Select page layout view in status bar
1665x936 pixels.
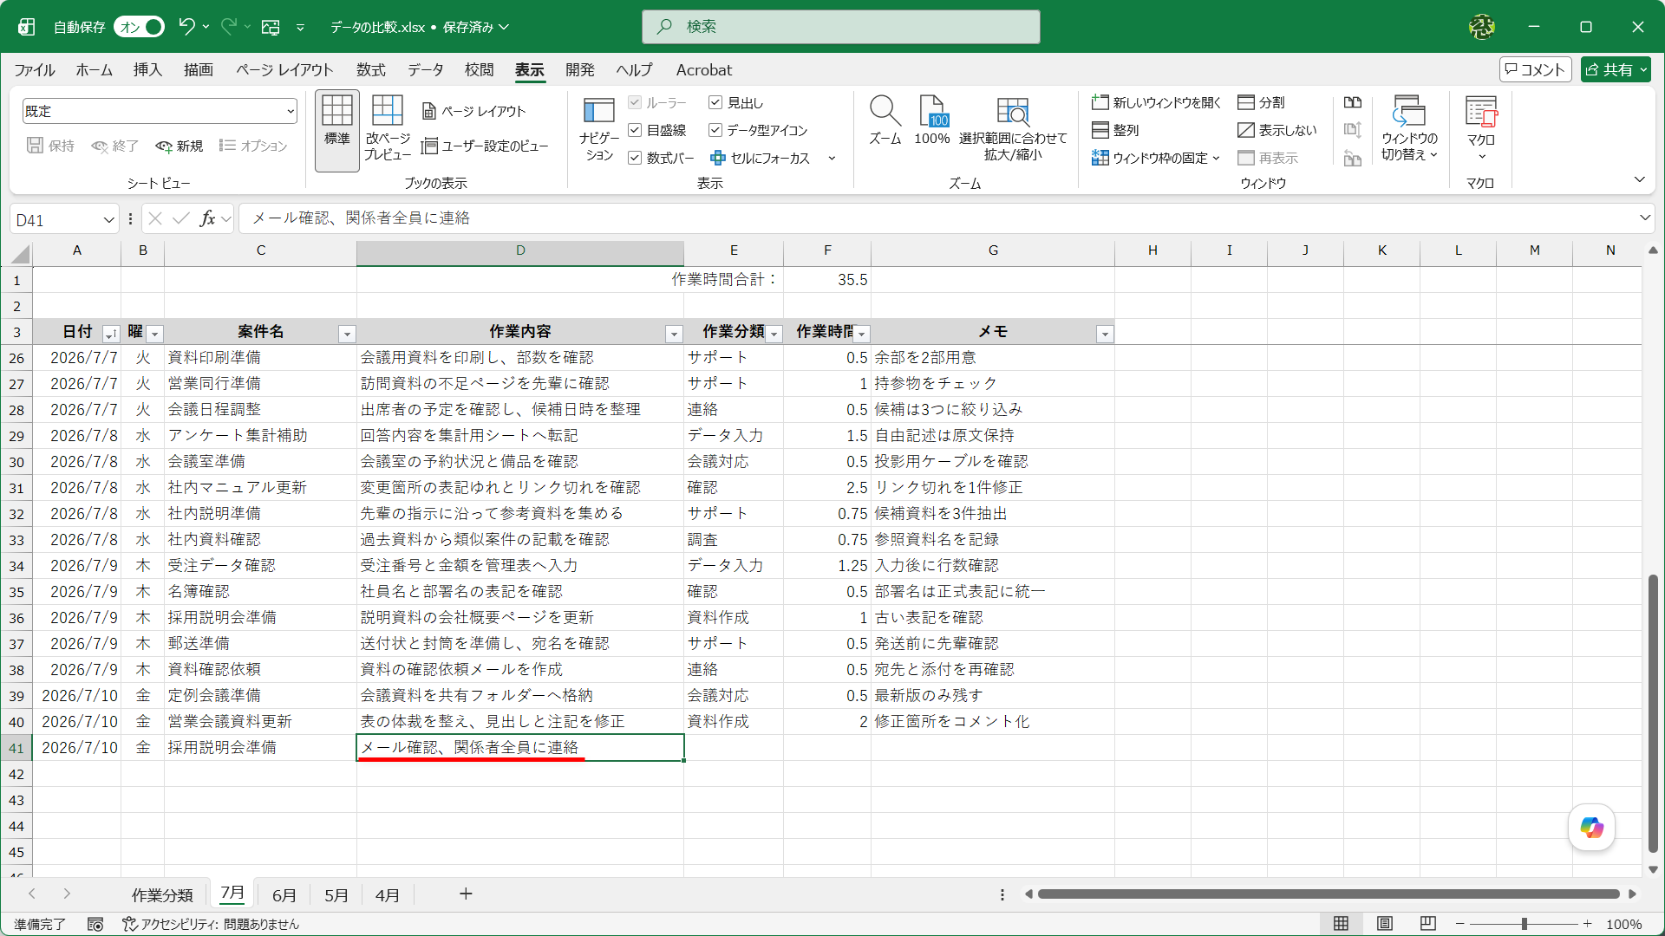click(1385, 924)
